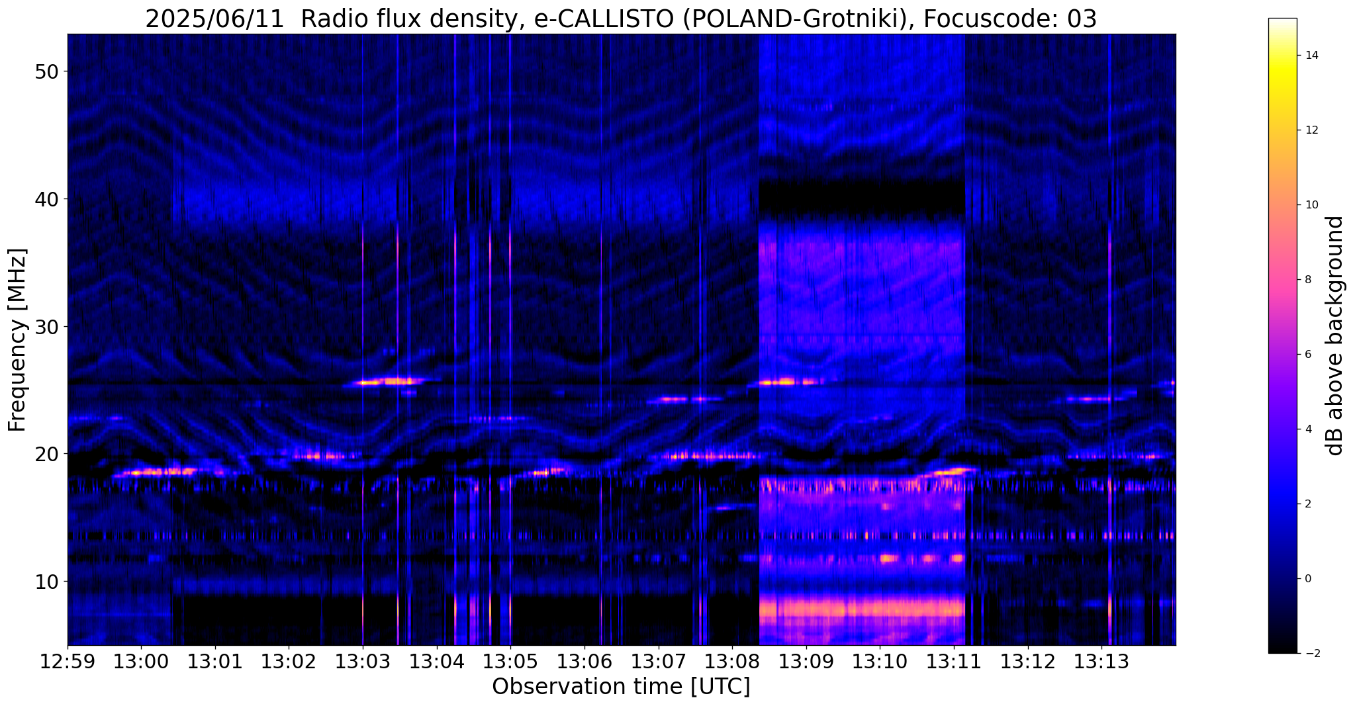Click the 13:06 time tick label

584,661
